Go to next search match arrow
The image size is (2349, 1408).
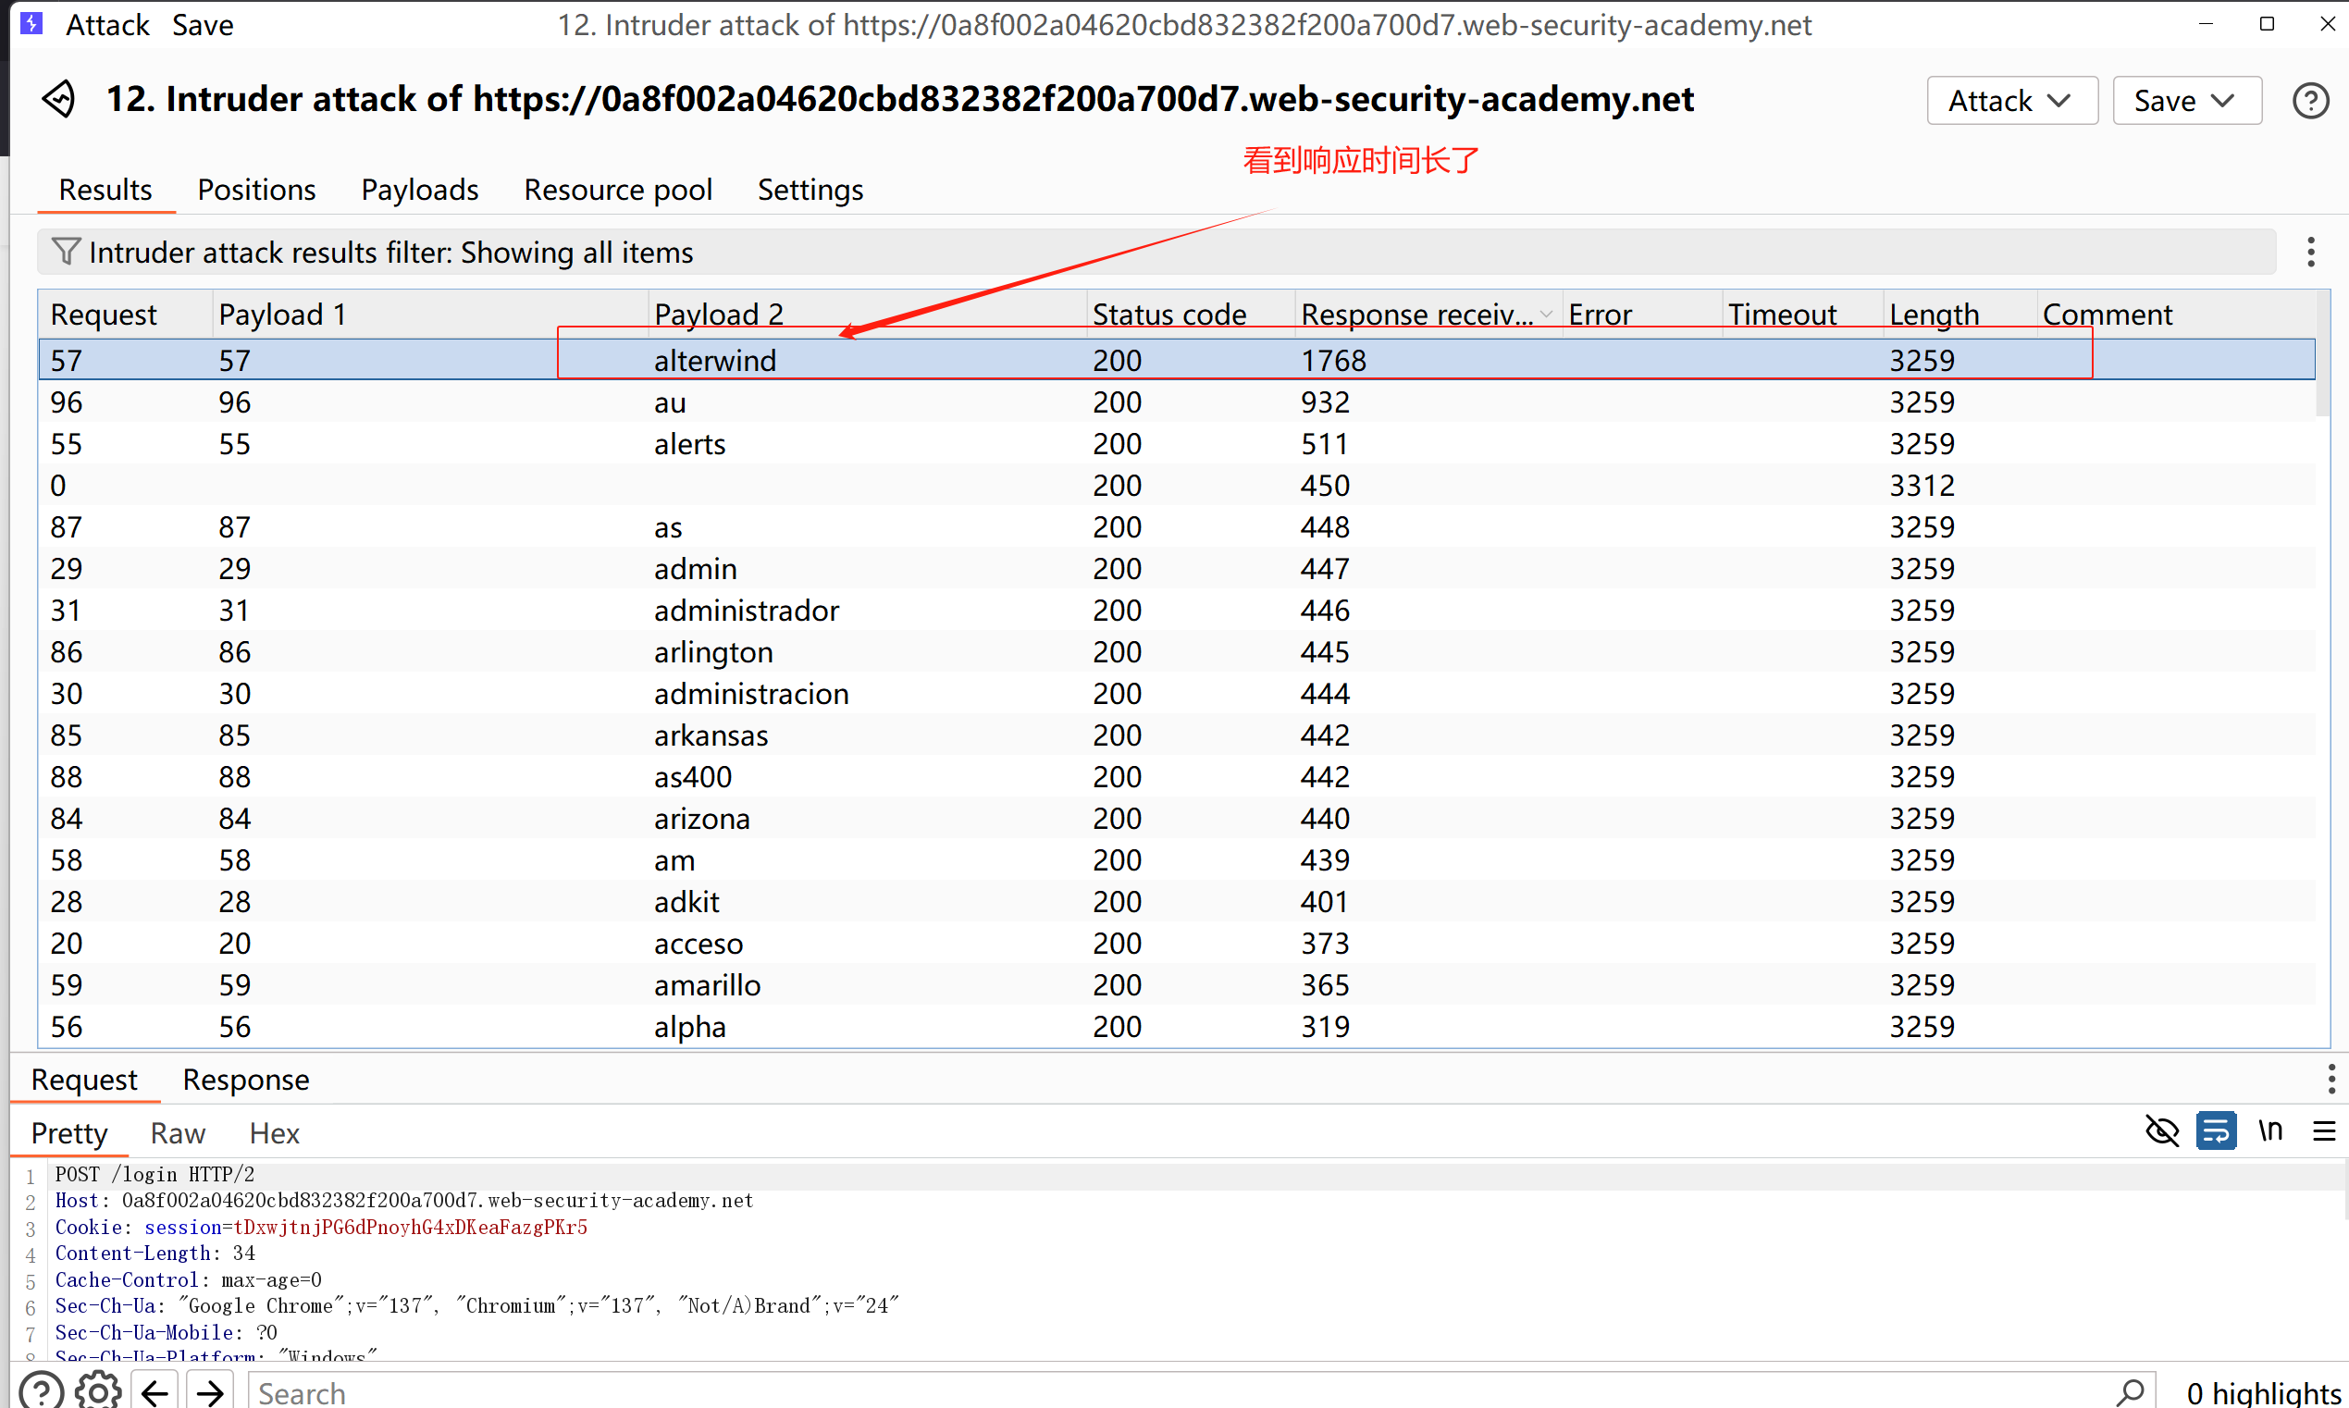click(x=210, y=1392)
